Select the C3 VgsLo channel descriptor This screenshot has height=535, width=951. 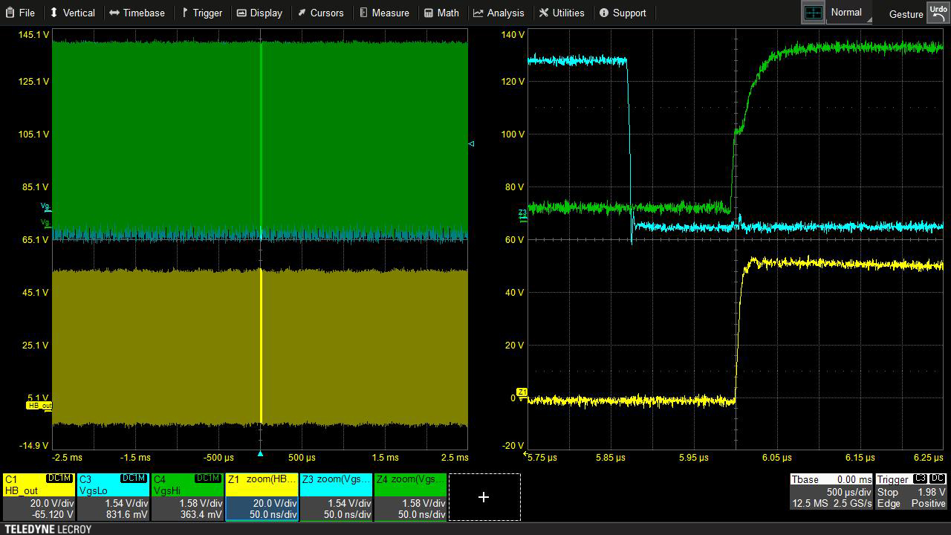tap(113, 496)
